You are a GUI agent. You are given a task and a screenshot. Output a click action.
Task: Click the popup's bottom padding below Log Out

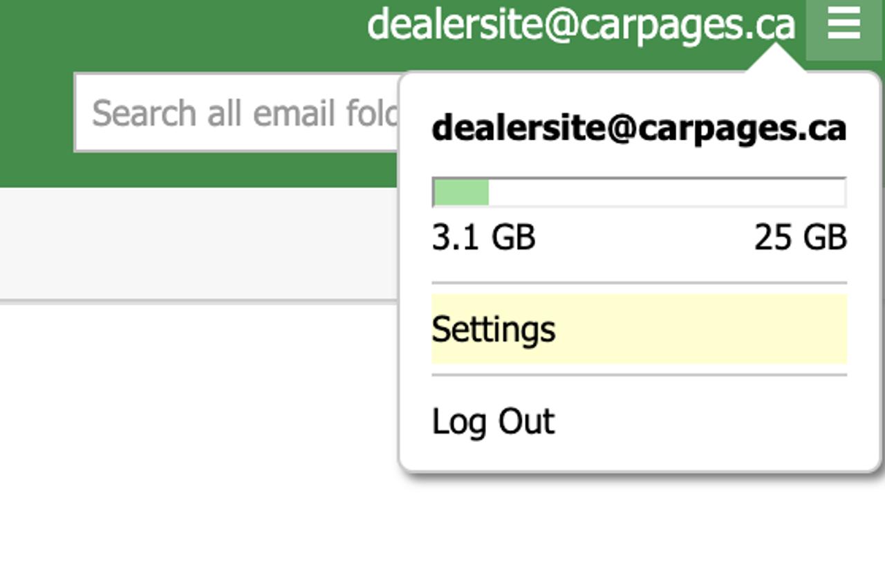point(639,458)
